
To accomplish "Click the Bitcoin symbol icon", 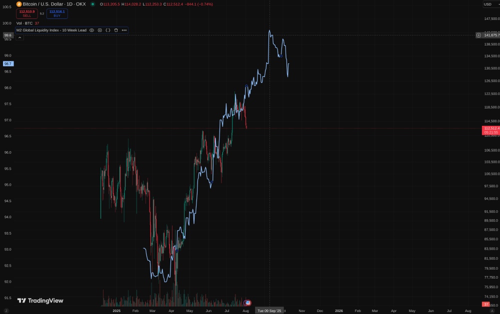I will tap(19, 4).
